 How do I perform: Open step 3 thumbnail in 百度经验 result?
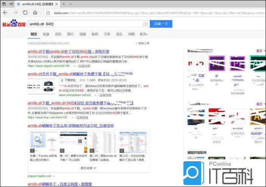click(103, 142)
